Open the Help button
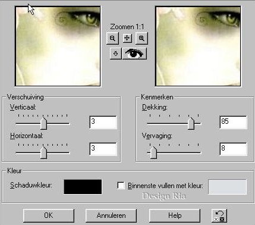The width and height of the screenshot is (255, 225). pyautogui.click(x=175, y=215)
